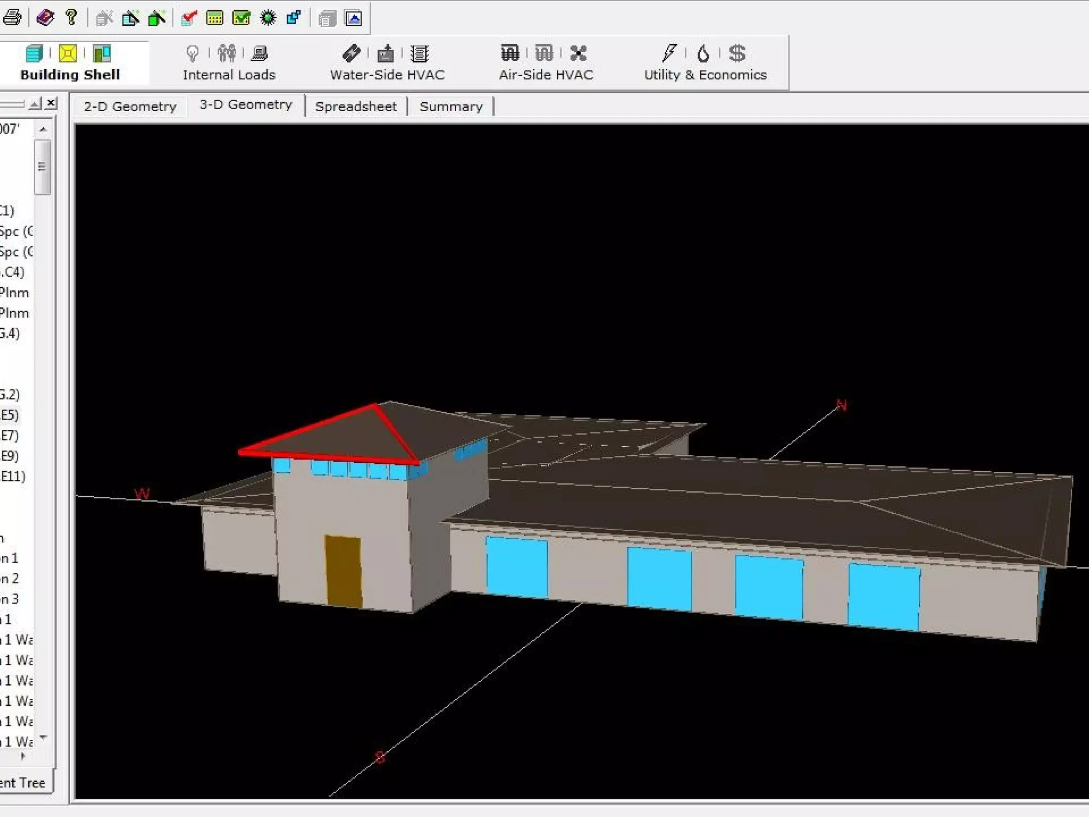Click the blue overlapping squares icon
Image resolution: width=1089 pixels, height=817 pixels.
(294, 18)
